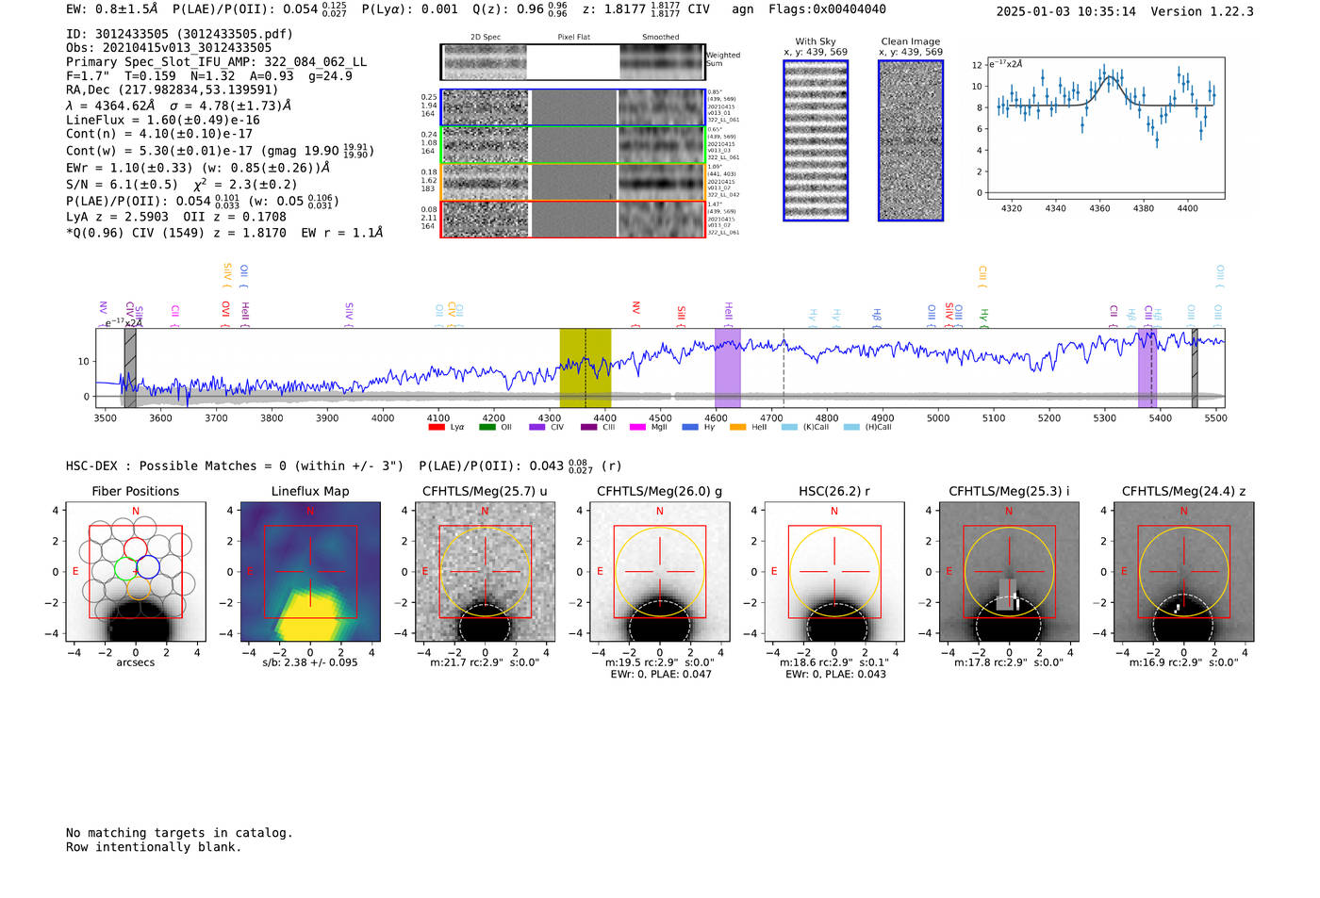Select the red-bordered 2D spectrum fiber row
This screenshot has width=1320, height=898.
coord(572,219)
